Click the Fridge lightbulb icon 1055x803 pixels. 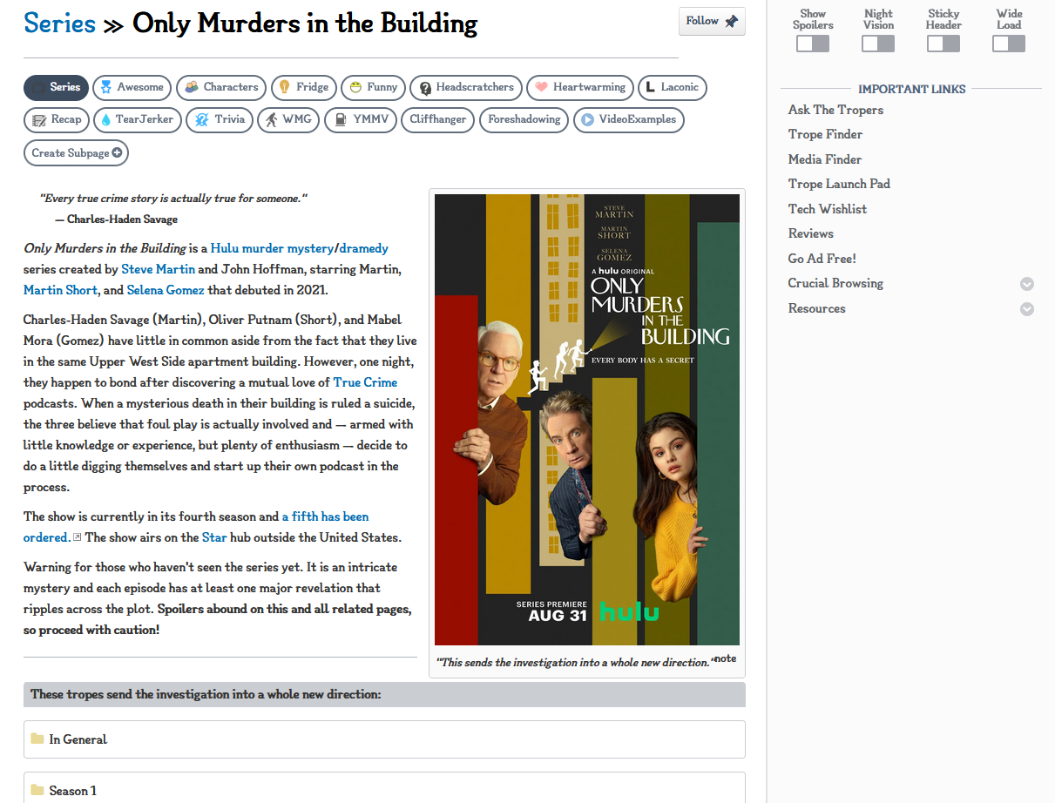[284, 88]
